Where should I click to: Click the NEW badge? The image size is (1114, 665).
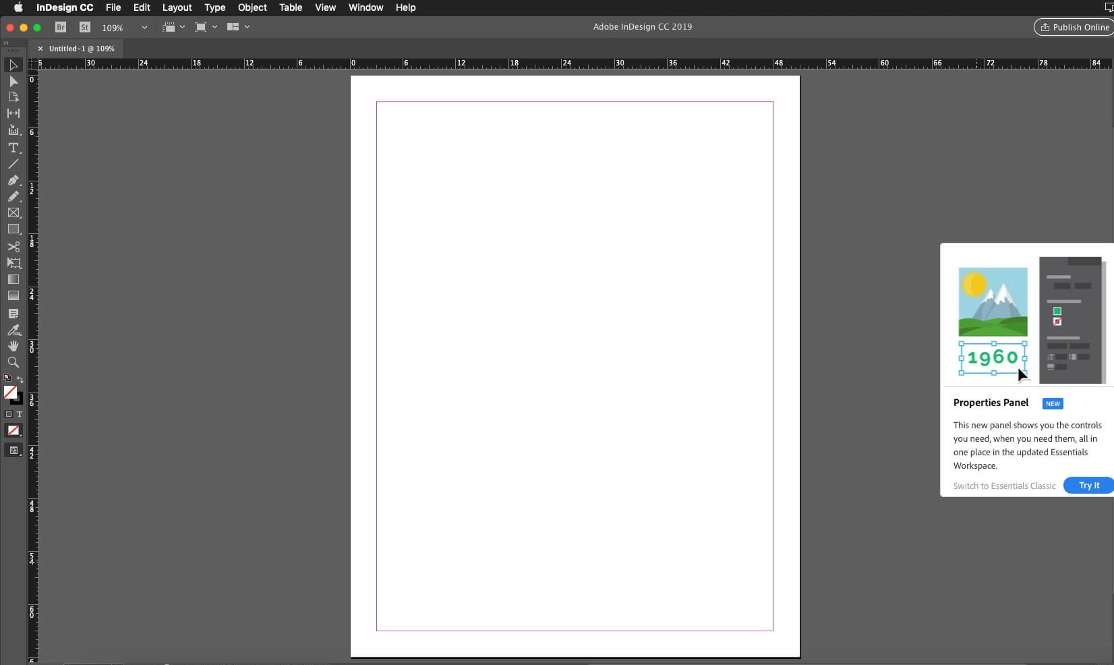[x=1053, y=403]
